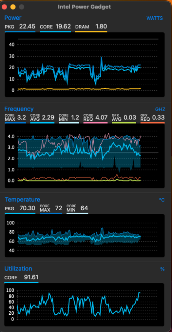Click the DRAM yellow legend bar

(91, 32)
